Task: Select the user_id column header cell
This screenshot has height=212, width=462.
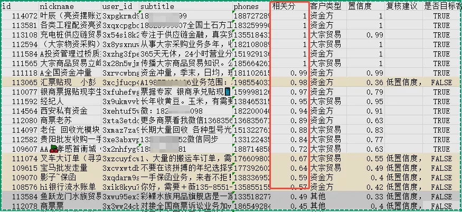Action: coord(120,6)
